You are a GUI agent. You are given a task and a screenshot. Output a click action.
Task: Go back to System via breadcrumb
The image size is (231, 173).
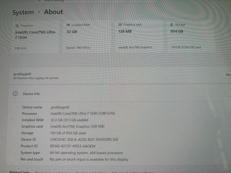(23, 12)
